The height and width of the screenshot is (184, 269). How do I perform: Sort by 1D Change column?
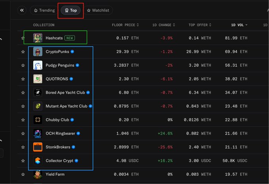click(x=164, y=25)
